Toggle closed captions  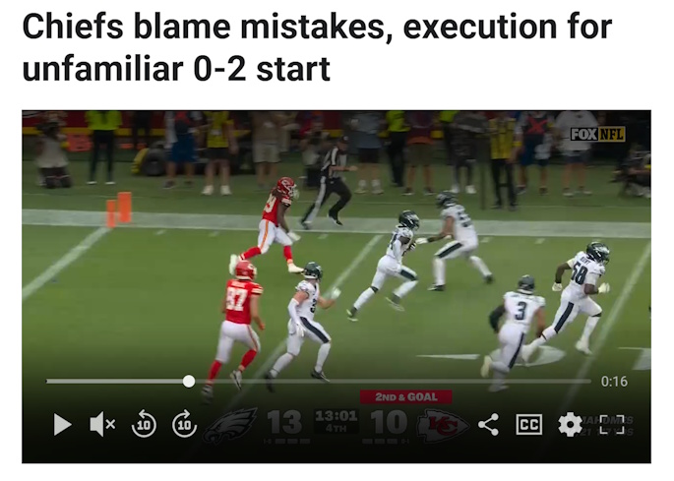(528, 424)
